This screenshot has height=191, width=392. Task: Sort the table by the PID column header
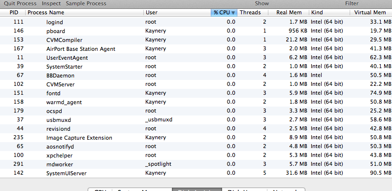14,12
